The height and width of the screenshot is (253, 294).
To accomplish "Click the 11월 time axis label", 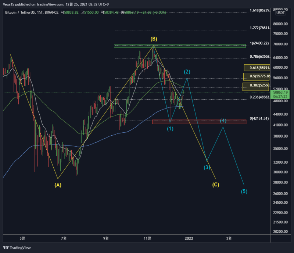I will click(147, 238).
